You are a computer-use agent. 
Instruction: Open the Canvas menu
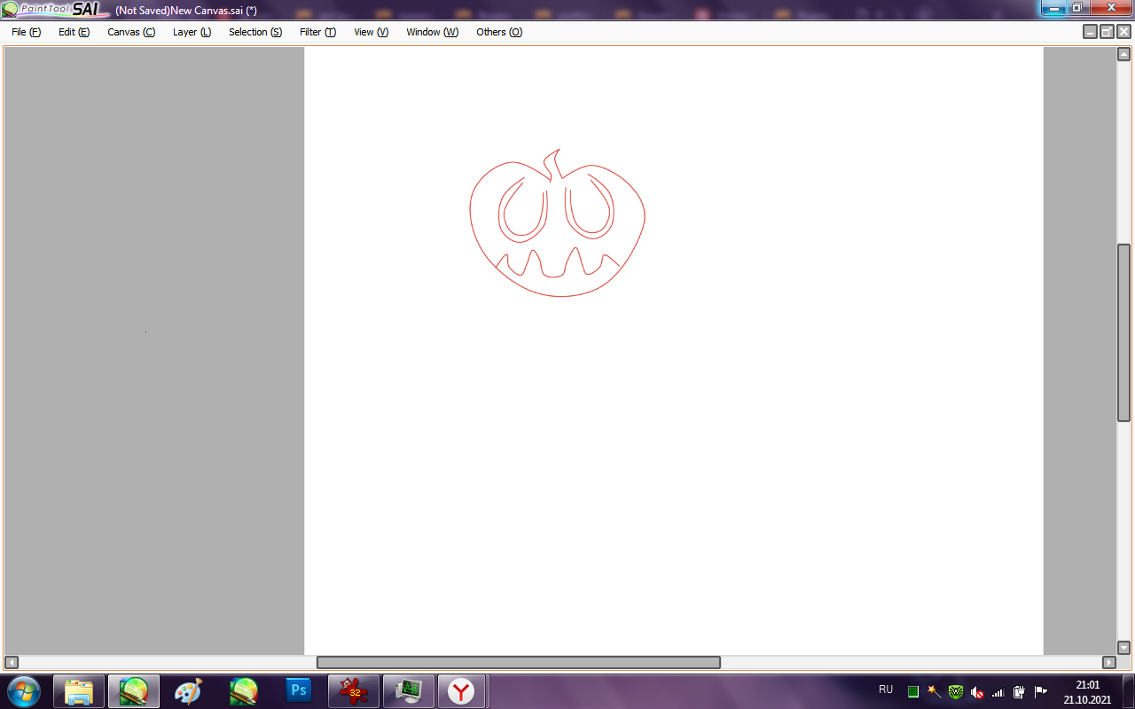click(130, 32)
